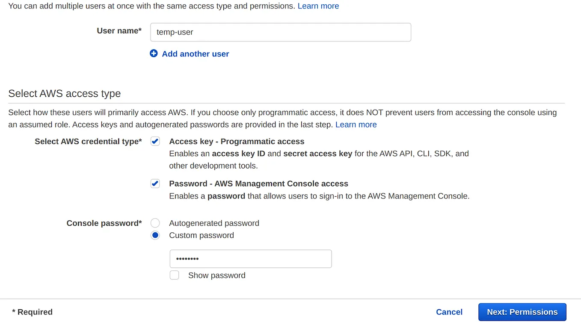
Task: Click the Select AWS credential type label
Action: [x=88, y=141]
